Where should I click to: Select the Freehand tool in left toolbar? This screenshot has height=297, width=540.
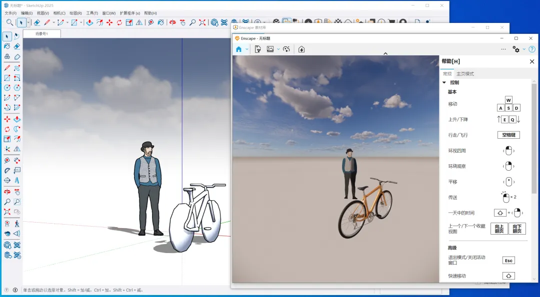coord(17,68)
